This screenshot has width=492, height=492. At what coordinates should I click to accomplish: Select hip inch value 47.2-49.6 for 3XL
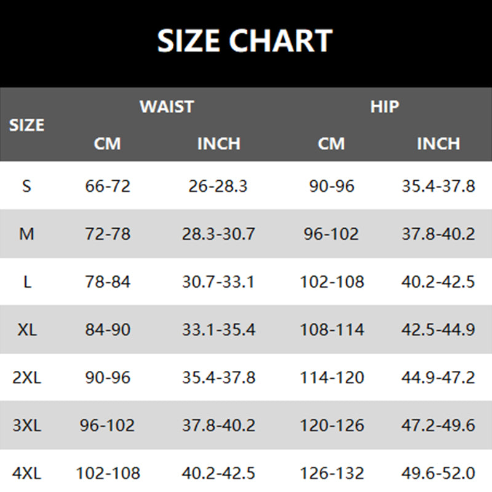coord(438,425)
